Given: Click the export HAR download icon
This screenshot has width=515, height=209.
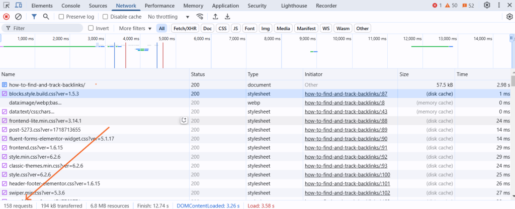Looking at the screenshot, I should 227,17.
